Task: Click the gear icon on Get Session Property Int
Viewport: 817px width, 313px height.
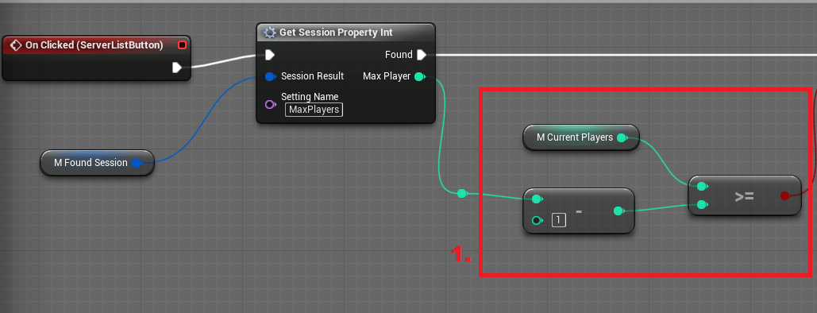Action: 269,33
